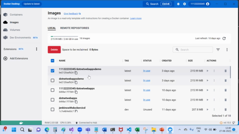Open Microsoft Edge from taskbar

[x=47, y=130]
